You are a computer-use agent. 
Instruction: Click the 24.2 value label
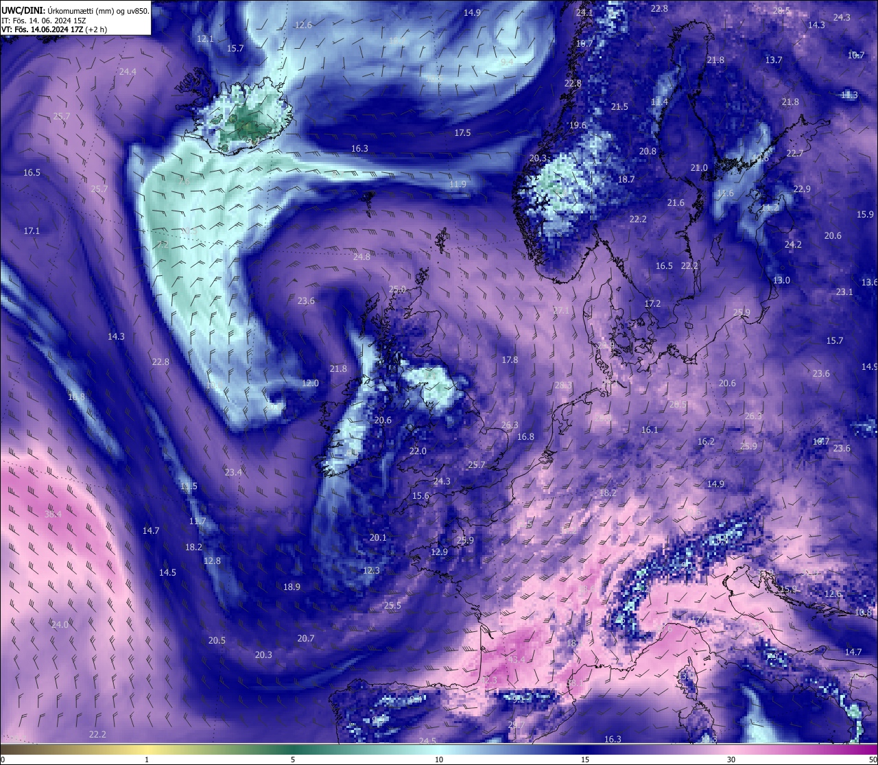[793, 244]
